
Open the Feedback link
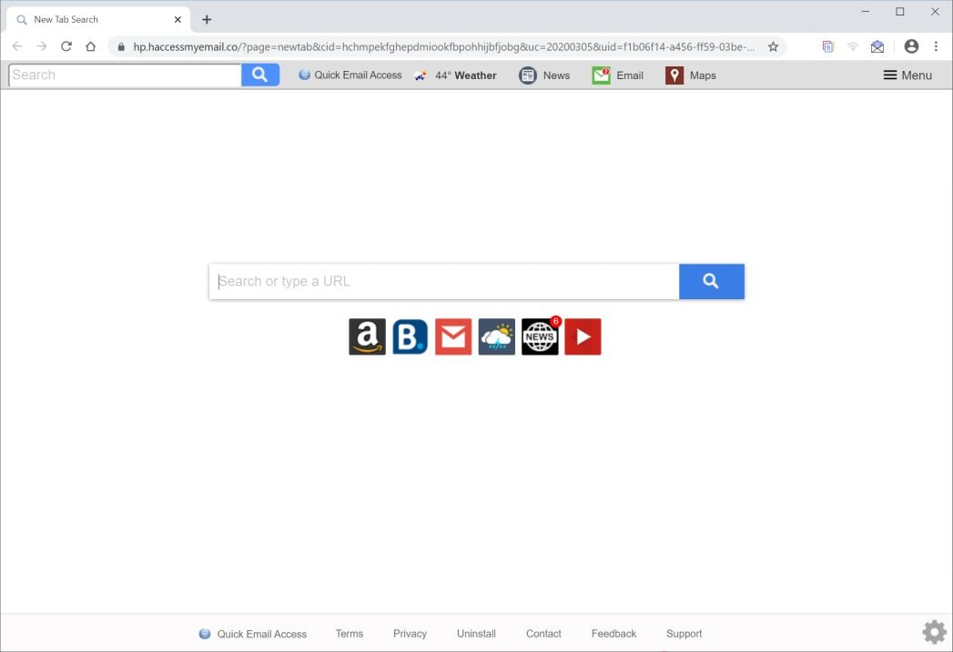tap(613, 634)
